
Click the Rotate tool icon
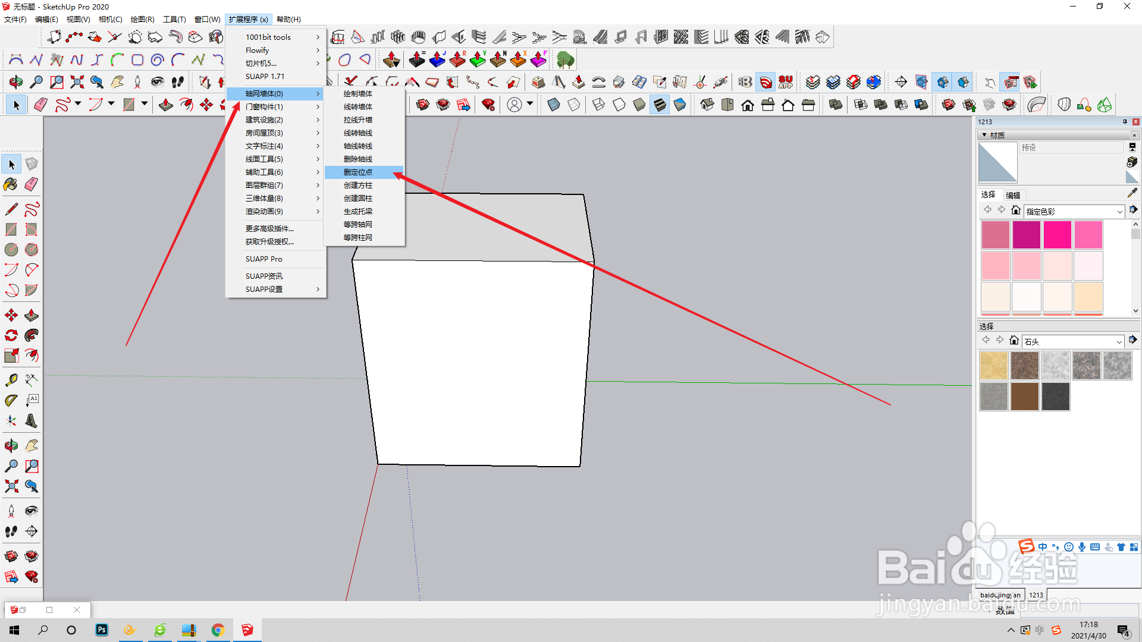click(x=11, y=335)
